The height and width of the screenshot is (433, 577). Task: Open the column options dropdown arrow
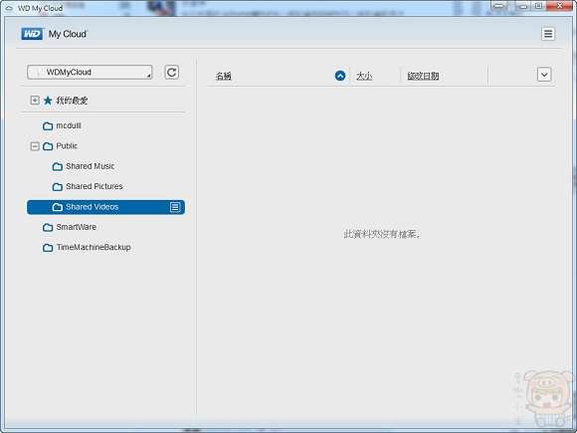544,75
